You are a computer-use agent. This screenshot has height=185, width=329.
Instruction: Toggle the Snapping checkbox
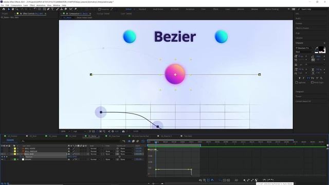tap(99, 9)
